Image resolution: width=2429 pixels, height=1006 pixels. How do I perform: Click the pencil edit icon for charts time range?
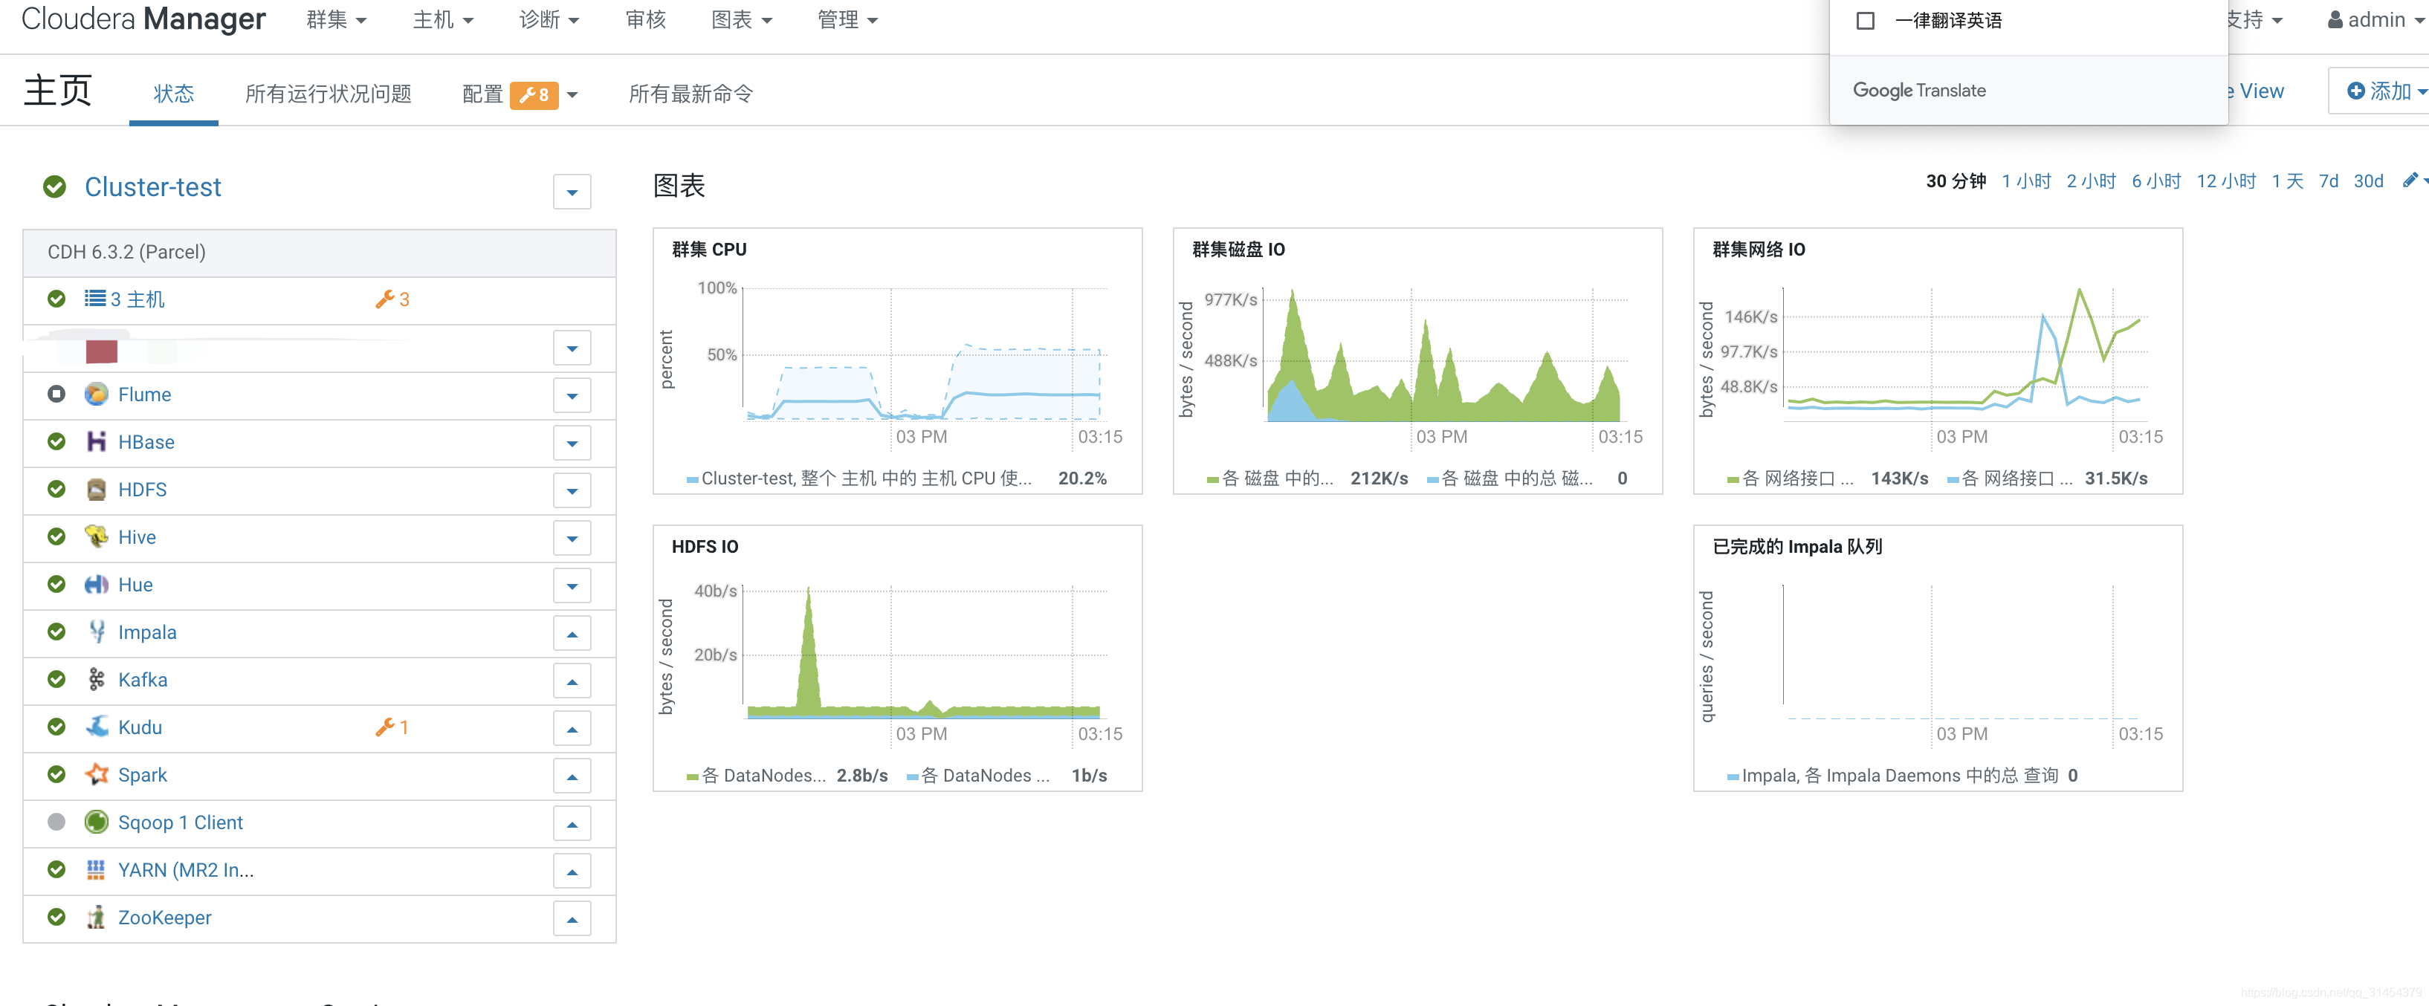[2409, 180]
